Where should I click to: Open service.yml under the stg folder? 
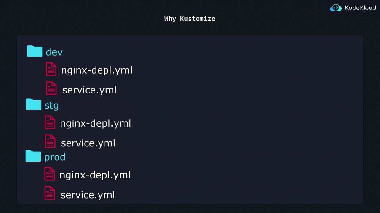click(88, 143)
